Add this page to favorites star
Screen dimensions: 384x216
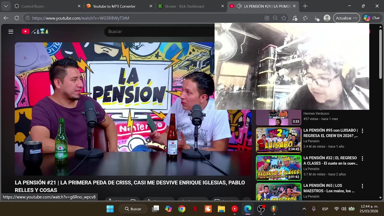point(284,18)
